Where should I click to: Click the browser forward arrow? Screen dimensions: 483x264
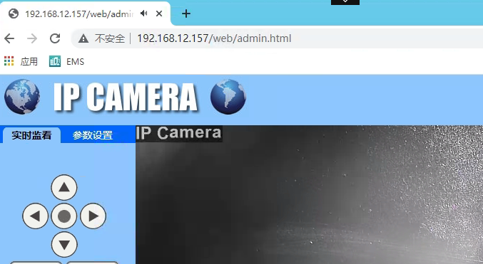pos(32,38)
